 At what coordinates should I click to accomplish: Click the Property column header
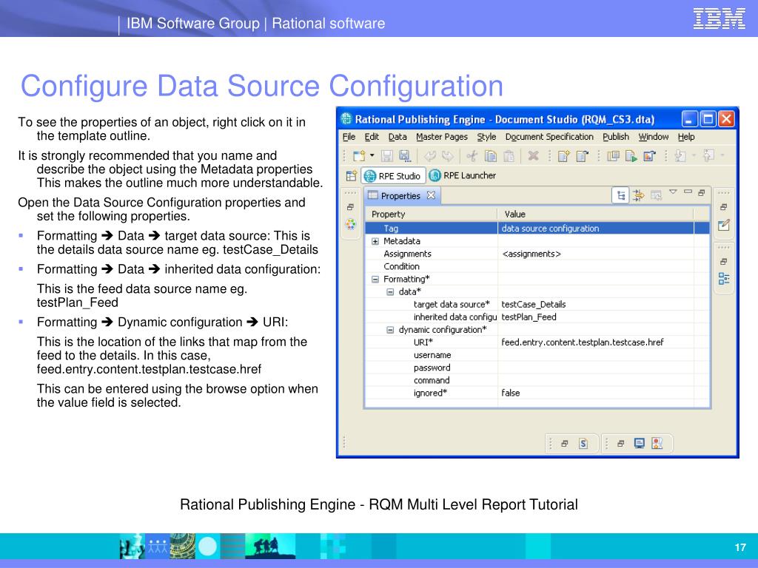click(432, 214)
